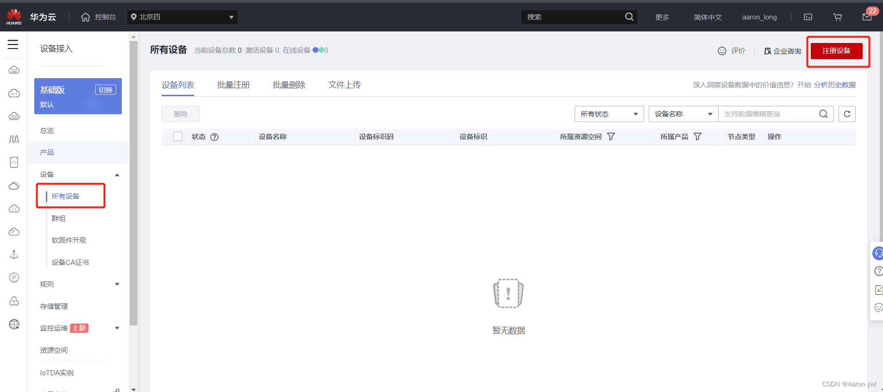Switch to the 文件上传 tab
Screen dimensions: 883x392
pos(344,85)
